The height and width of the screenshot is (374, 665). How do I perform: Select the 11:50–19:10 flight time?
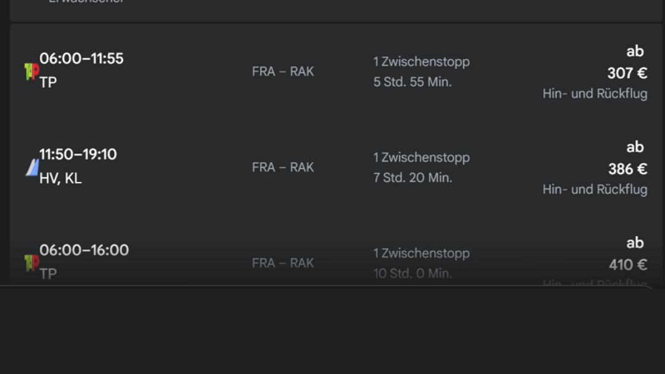click(78, 154)
